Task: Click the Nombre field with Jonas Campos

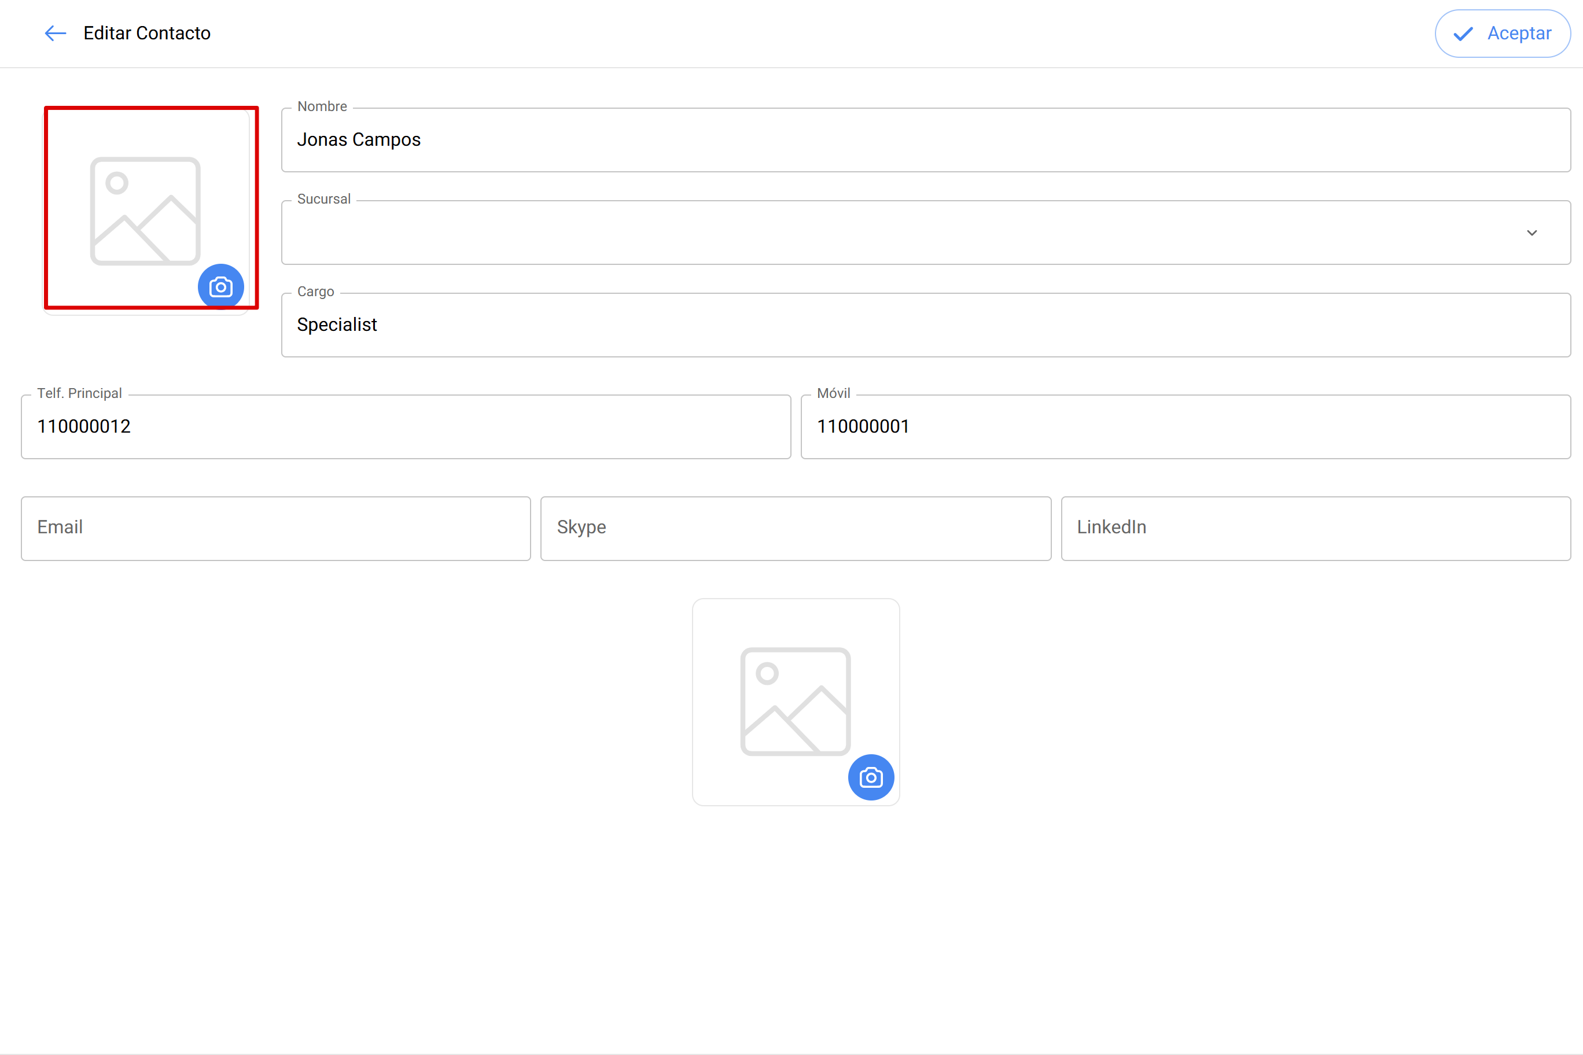Action: coord(925,140)
